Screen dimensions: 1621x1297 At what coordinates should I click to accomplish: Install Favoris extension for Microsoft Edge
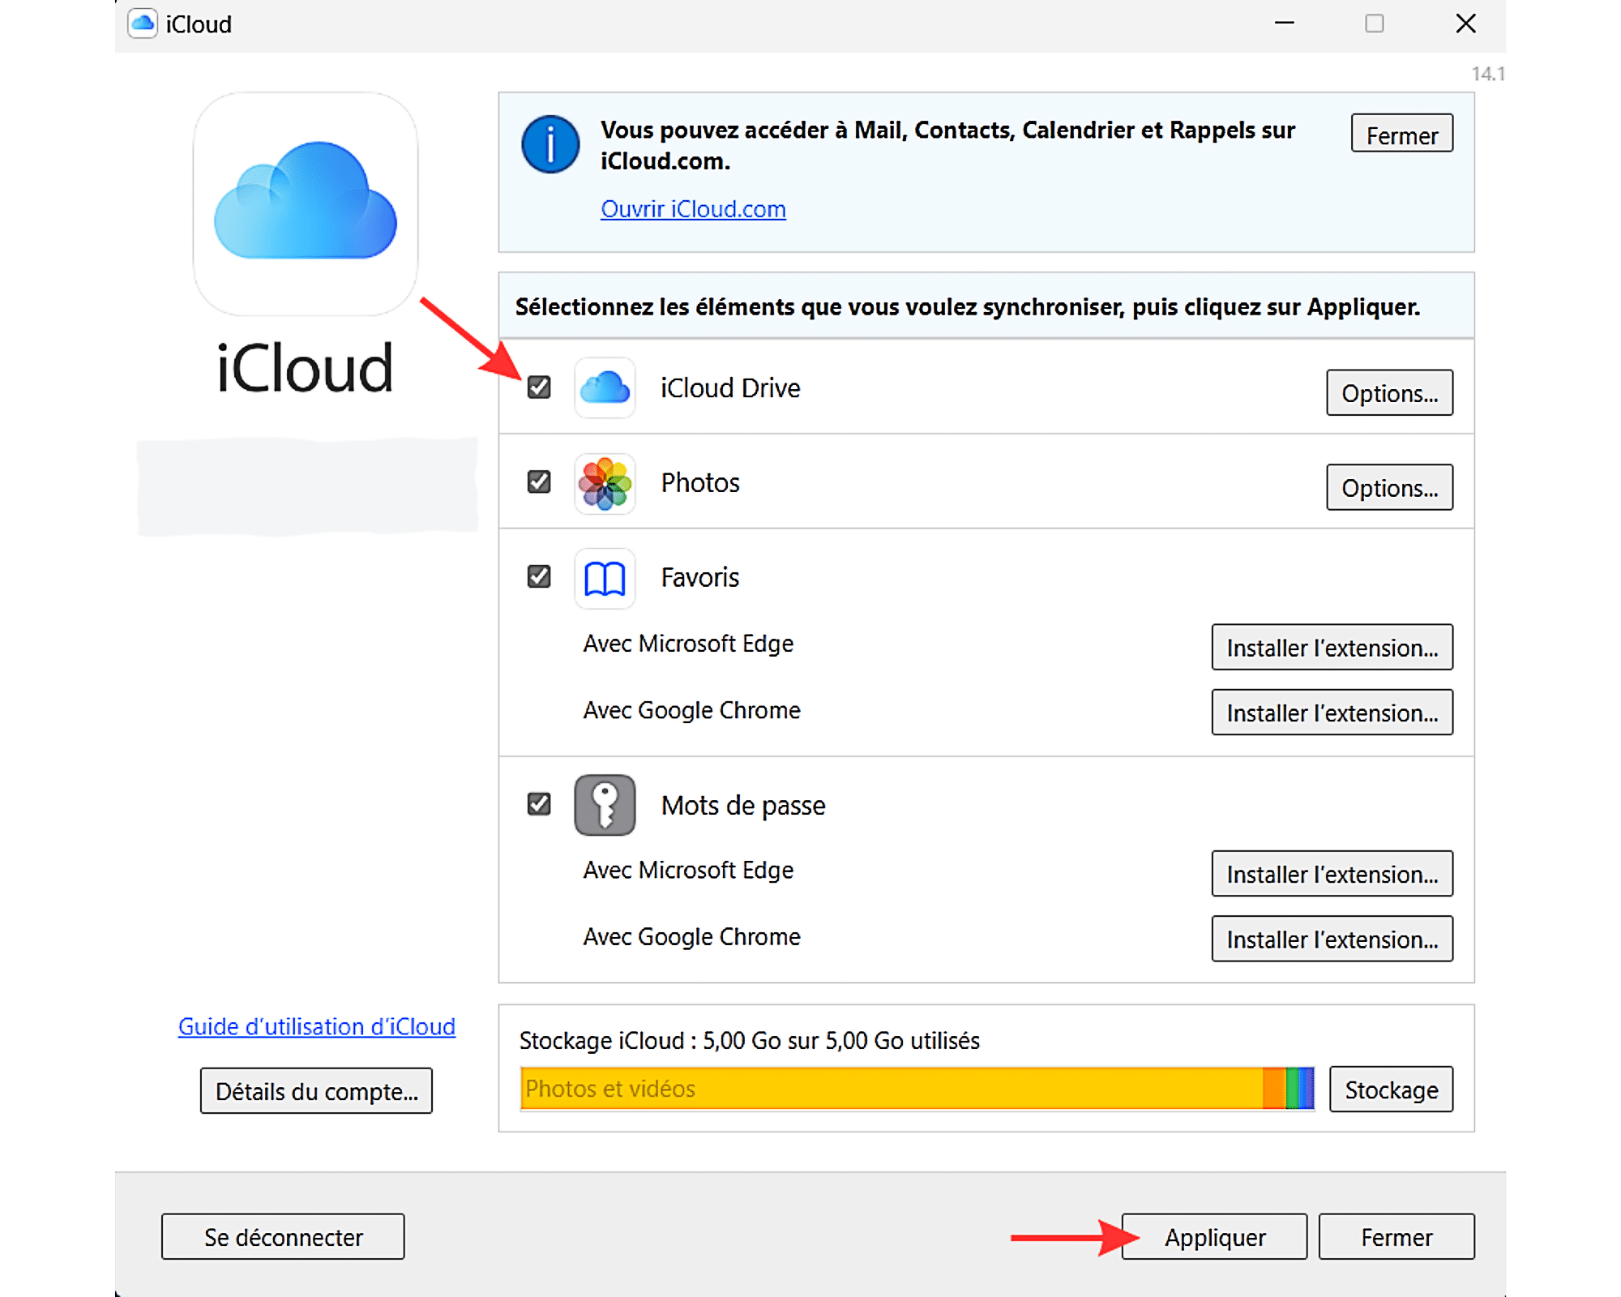click(x=1332, y=647)
